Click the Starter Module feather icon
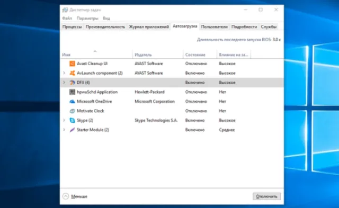Viewport: 339px width, 208px height. (x=72, y=130)
